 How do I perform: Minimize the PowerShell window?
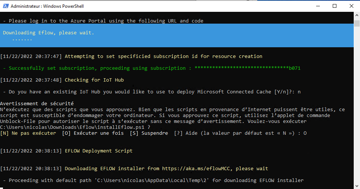(x=317, y=6)
